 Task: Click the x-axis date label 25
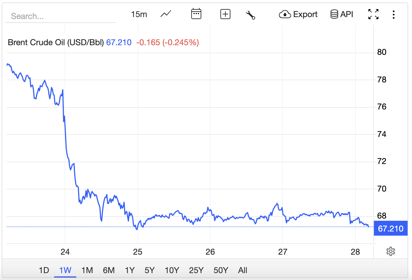[x=138, y=252]
